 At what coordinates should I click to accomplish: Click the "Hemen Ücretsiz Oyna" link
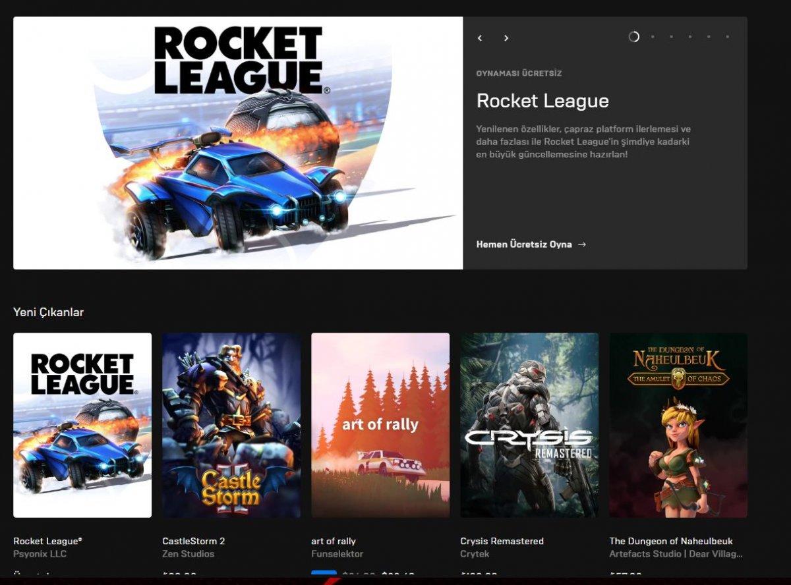525,244
